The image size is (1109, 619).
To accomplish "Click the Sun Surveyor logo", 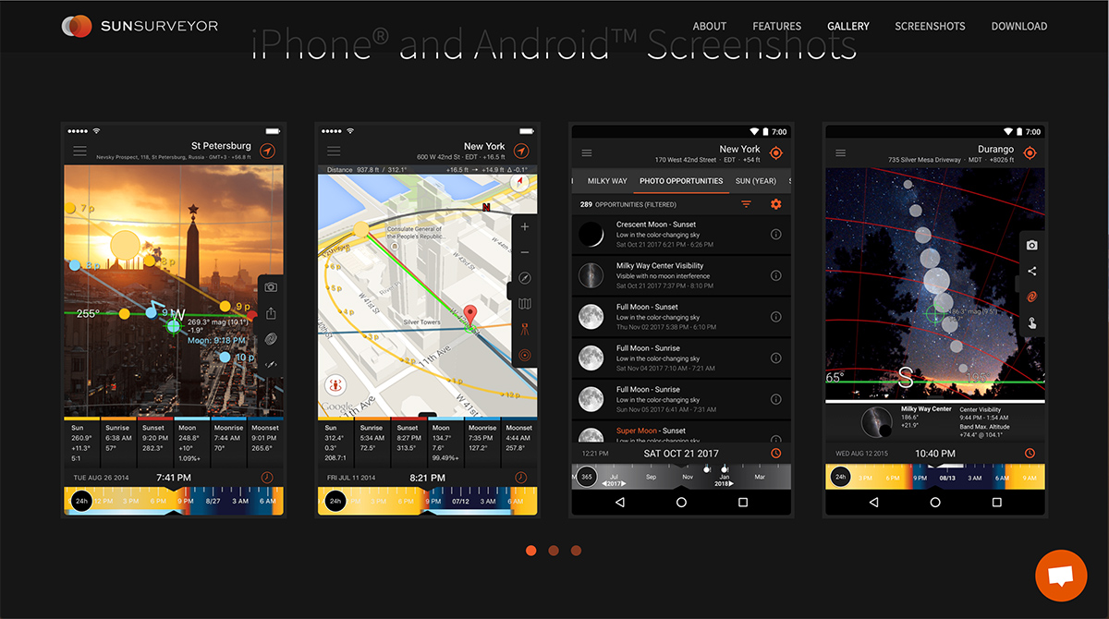I will click(140, 26).
